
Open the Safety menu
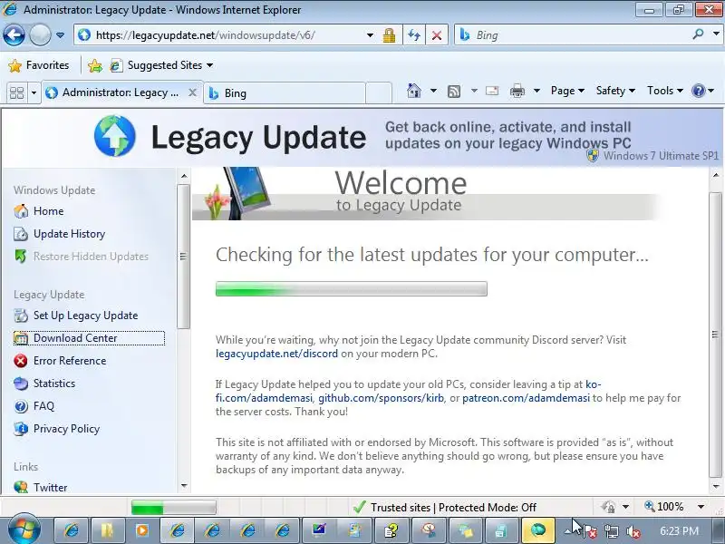coord(615,91)
